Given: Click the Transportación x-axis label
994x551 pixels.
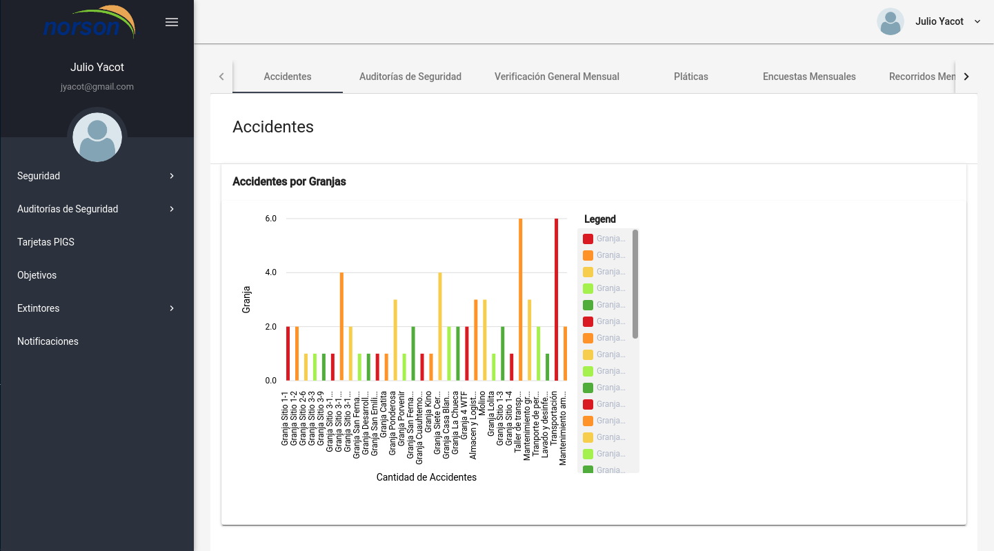Looking at the screenshot, I should 553,417.
